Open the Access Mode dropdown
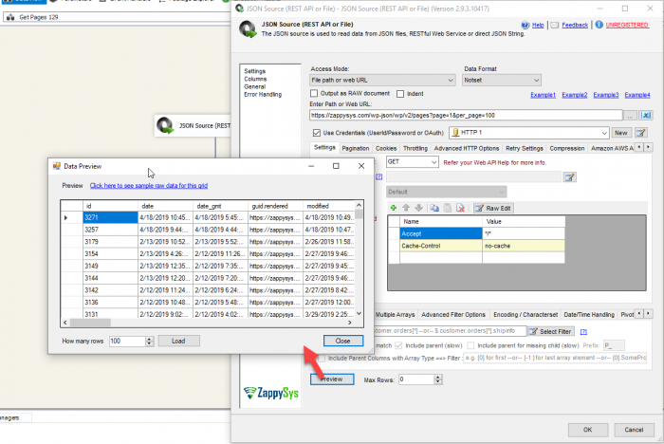664x444 pixels. pyautogui.click(x=382, y=80)
